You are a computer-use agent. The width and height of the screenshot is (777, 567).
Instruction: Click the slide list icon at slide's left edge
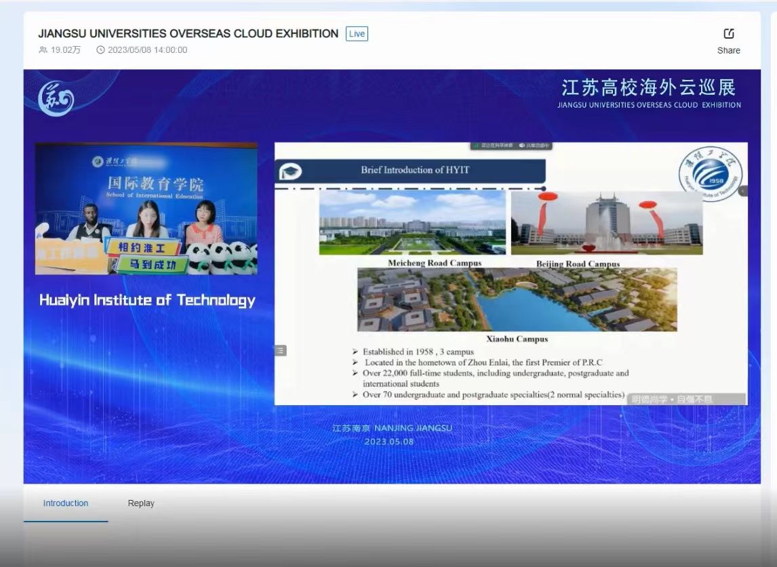pos(281,351)
